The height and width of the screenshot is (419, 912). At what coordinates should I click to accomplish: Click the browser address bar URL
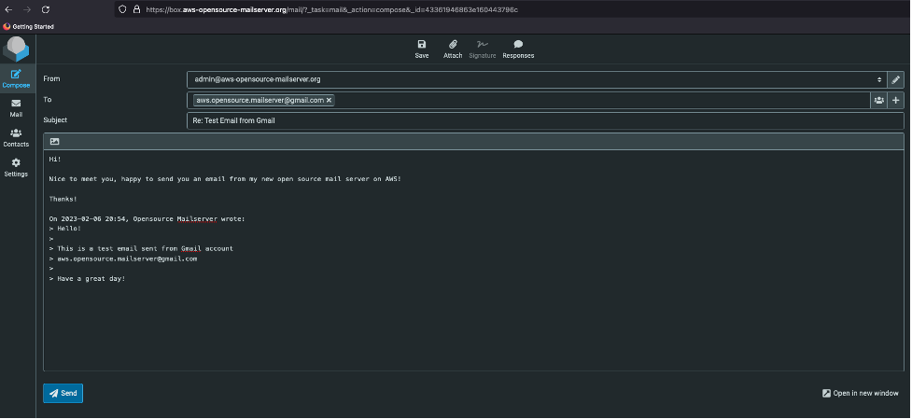tap(331, 10)
